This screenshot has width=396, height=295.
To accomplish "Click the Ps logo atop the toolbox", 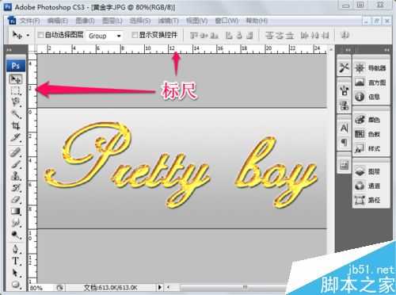I will pos(16,66).
